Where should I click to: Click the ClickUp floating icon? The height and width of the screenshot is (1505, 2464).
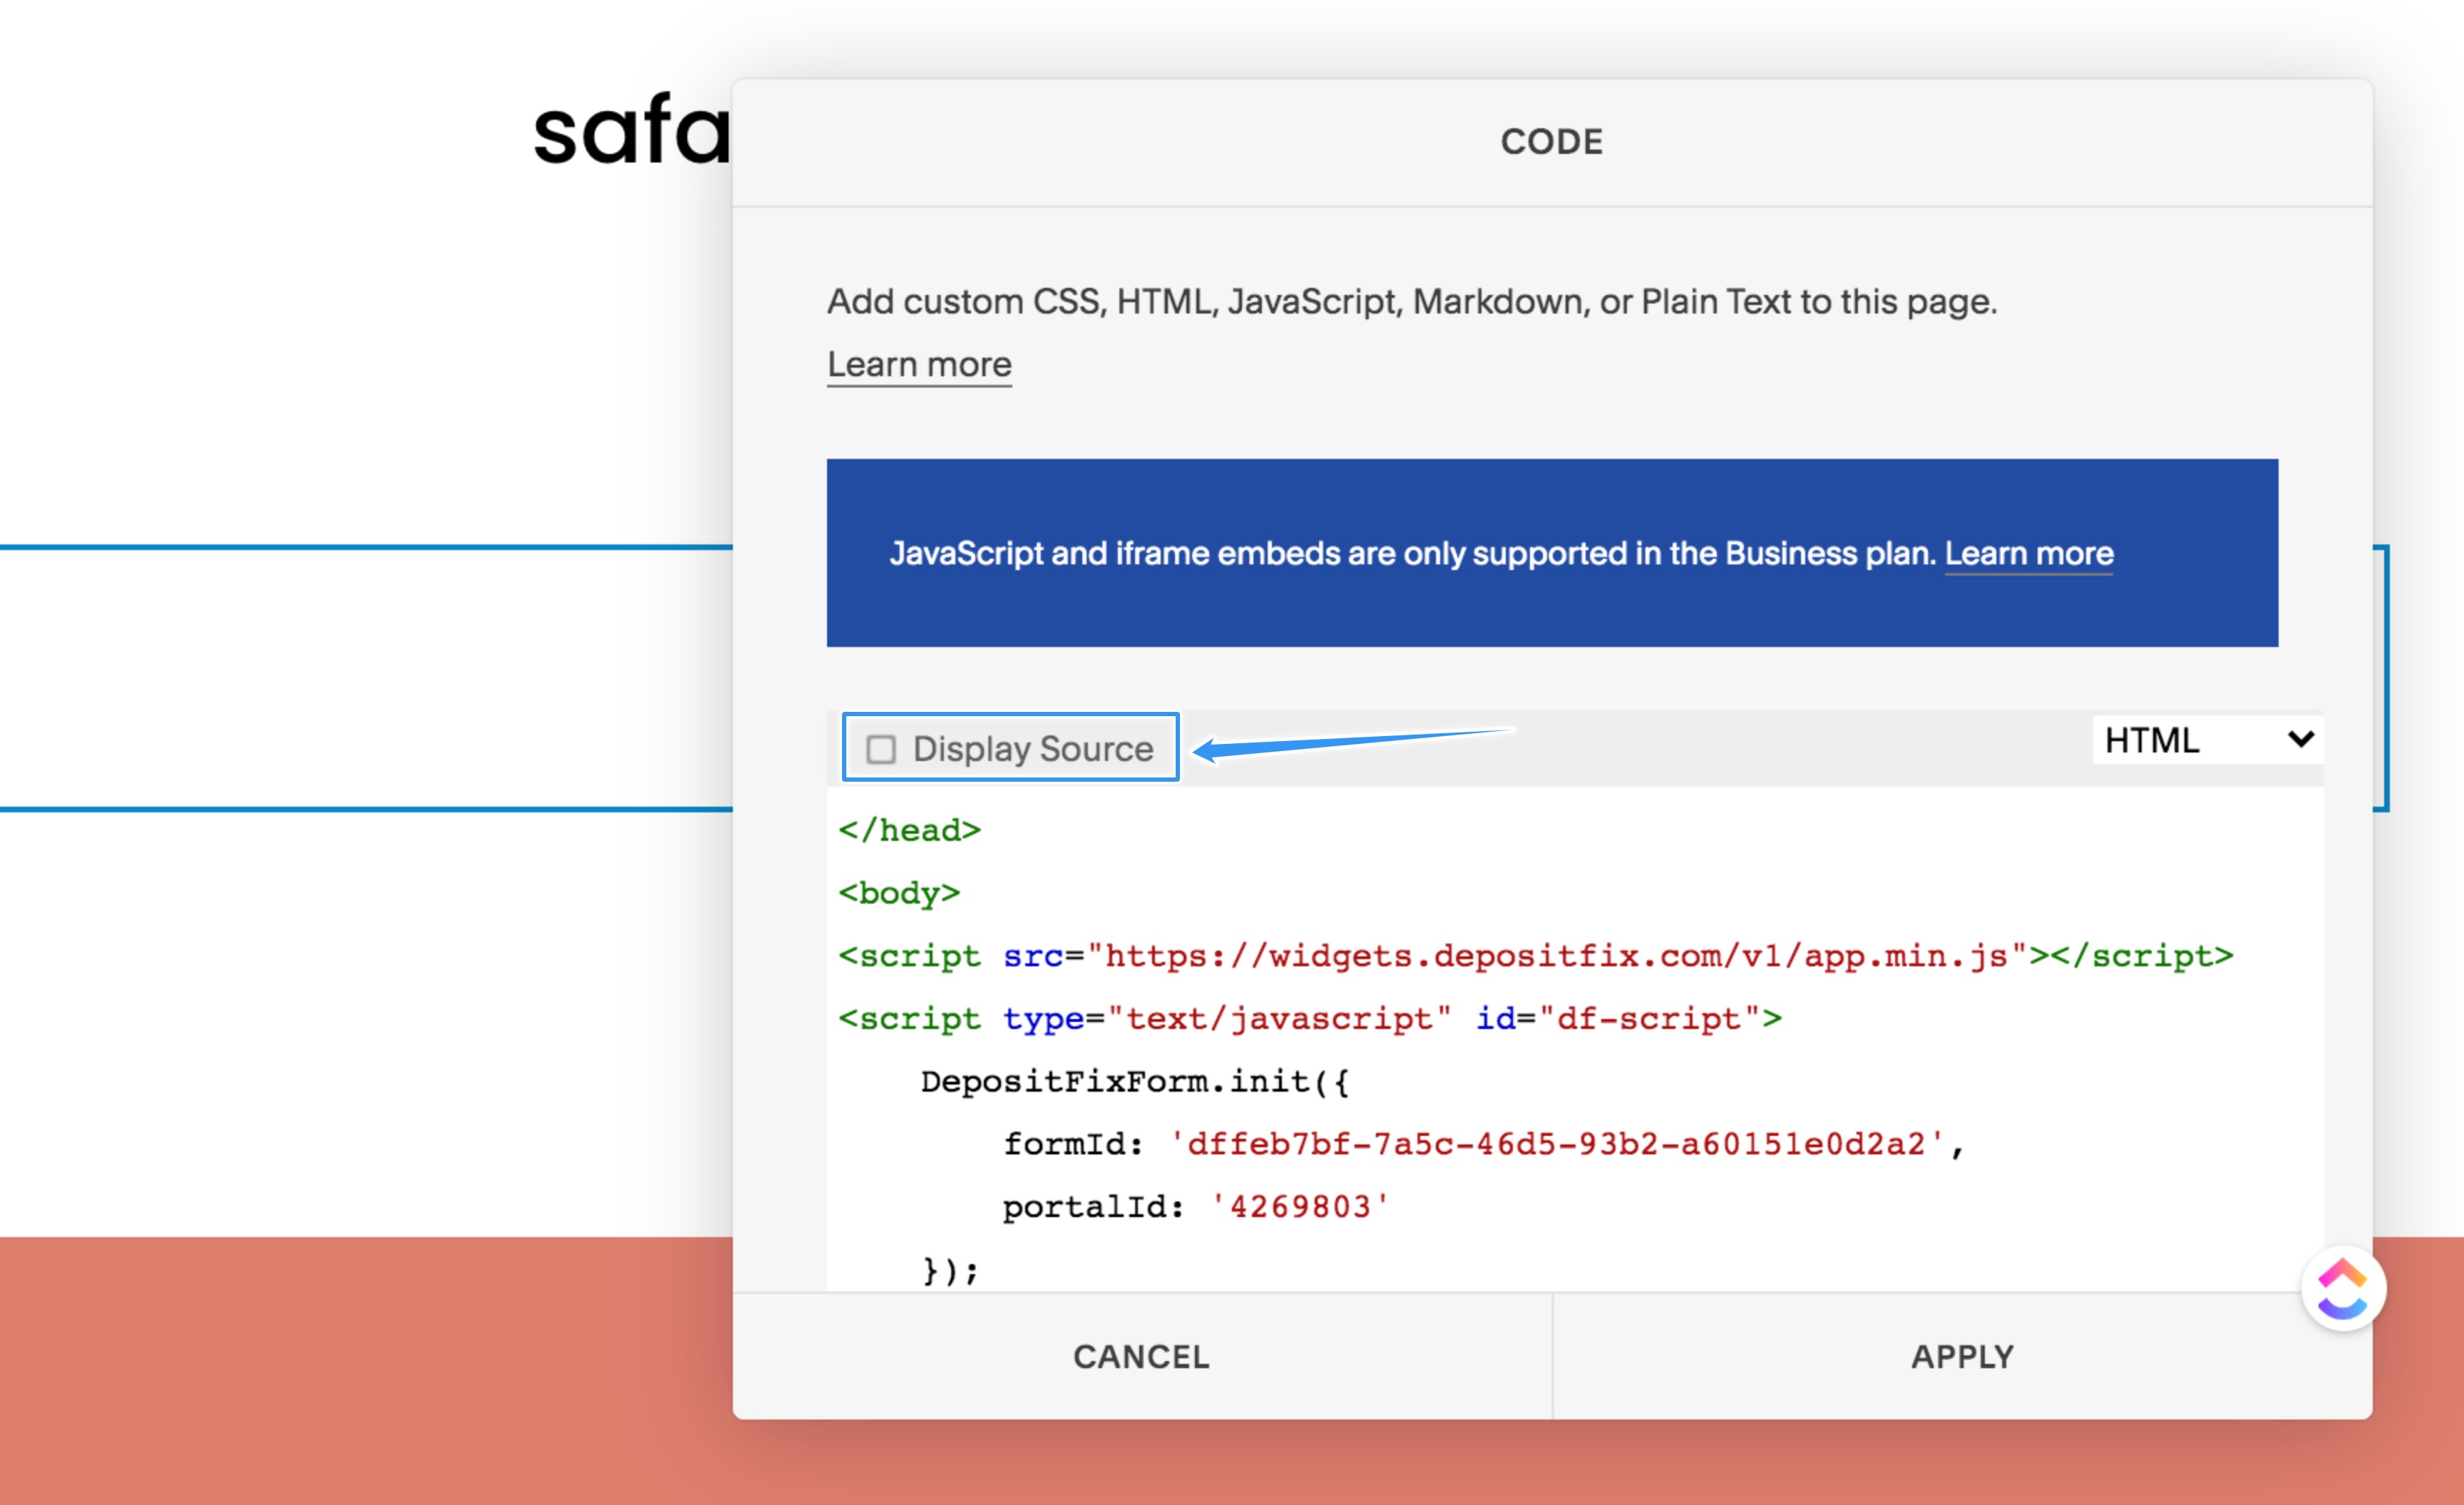[2342, 1288]
